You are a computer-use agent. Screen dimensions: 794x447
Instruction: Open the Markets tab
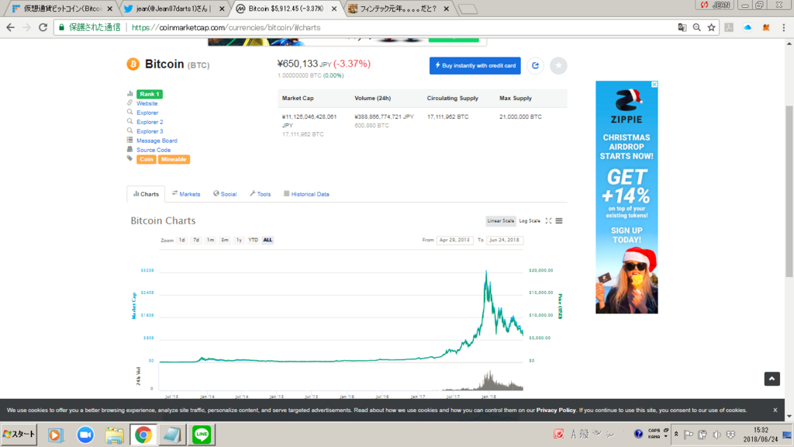click(x=186, y=194)
